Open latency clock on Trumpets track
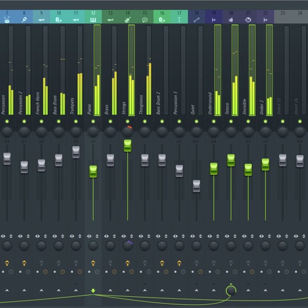This screenshot has height=308, width=308. point(80,272)
